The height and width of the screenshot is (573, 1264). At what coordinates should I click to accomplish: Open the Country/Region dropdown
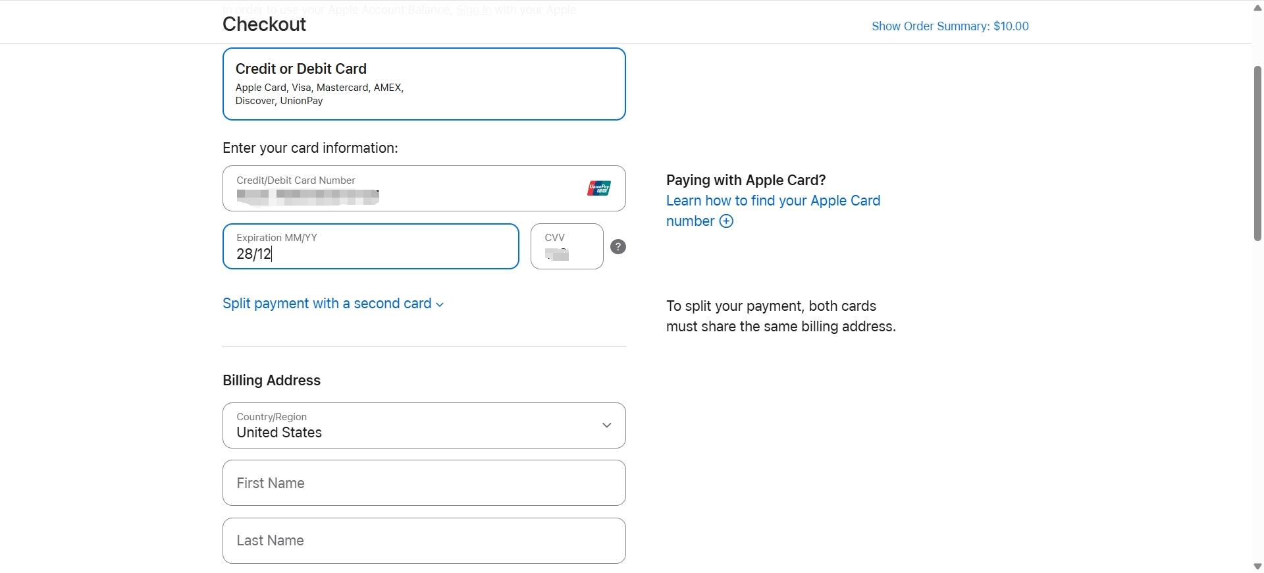pyautogui.click(x=424, y=425)
